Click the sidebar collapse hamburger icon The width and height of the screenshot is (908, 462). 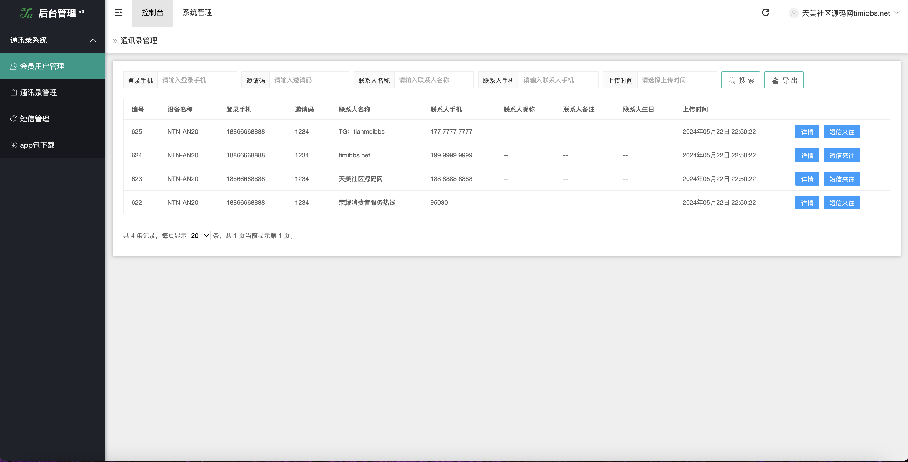(118, 13)
